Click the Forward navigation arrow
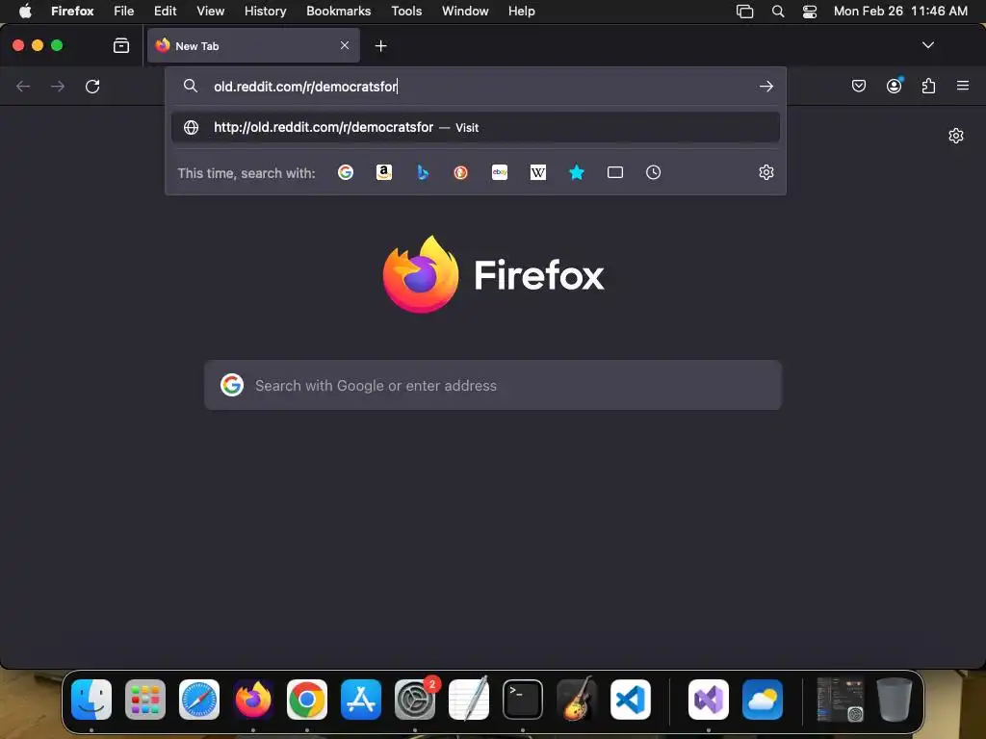Image resolution: width=986 pixels, height=739 pixels. (x=58, y=86)
